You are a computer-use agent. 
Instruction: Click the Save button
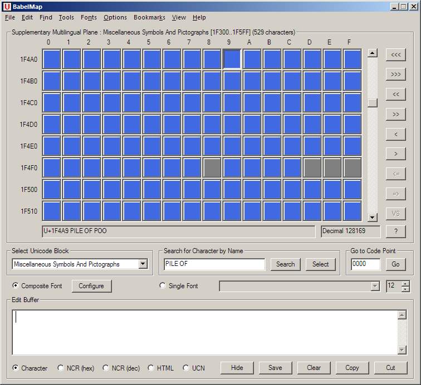coord(275,368)
